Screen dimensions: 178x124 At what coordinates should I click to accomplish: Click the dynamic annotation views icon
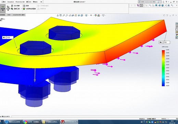pos(76,15)
